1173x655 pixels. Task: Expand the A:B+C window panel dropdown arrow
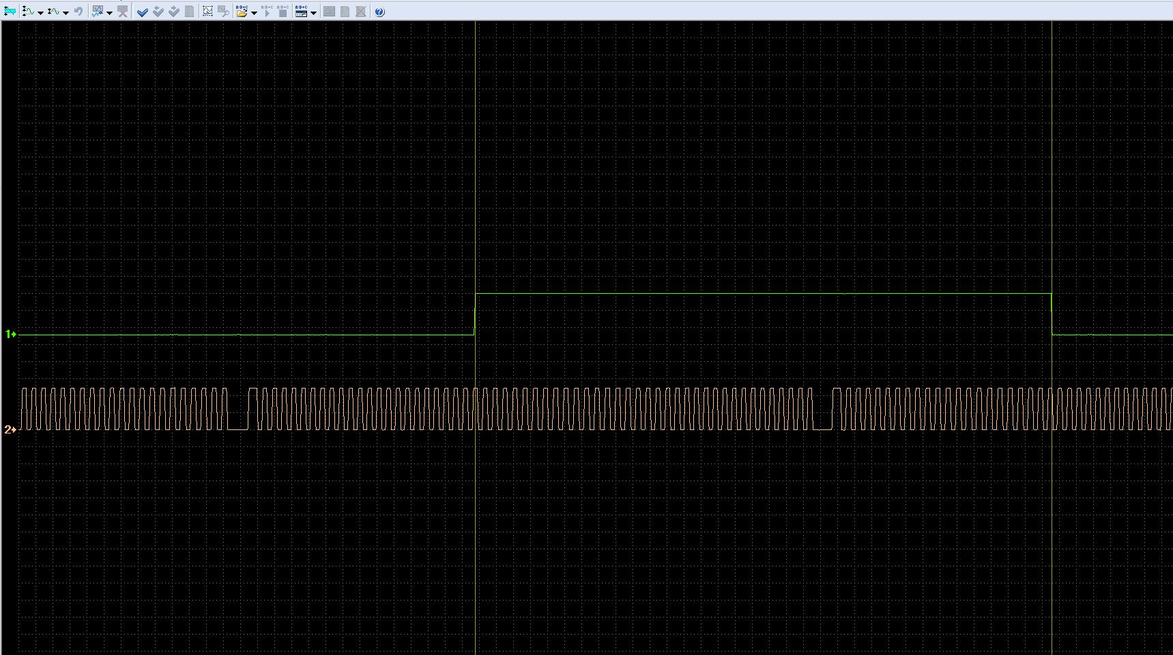[313, 13]
